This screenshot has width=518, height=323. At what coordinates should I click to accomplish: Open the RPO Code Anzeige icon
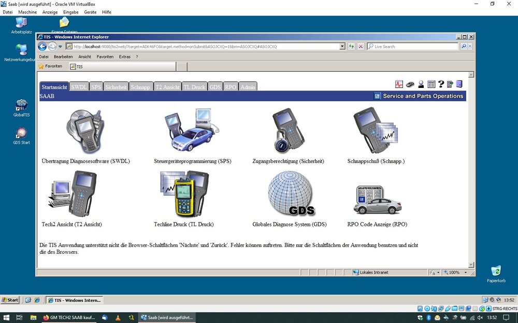click(377, 201)
